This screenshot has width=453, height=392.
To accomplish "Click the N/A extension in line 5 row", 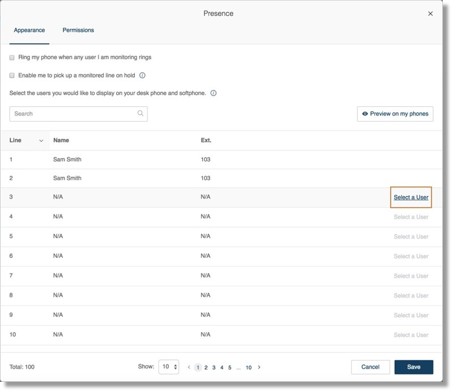I will tap(206, 236).
